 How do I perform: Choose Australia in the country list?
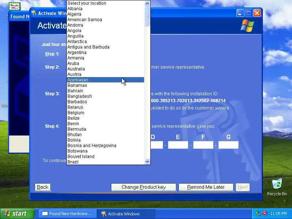point(105,69)
